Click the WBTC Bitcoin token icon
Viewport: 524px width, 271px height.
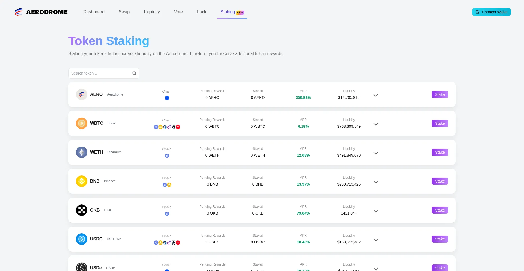(81, 123)
